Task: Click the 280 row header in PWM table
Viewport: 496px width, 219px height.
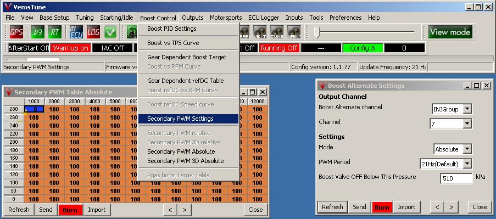Action: point(14,109)
